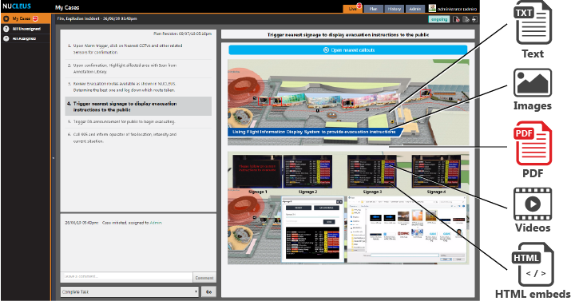Click the reassign case document icon
Image resolution: width=571 pixels, height=301 pixels.
click(466, 19)
